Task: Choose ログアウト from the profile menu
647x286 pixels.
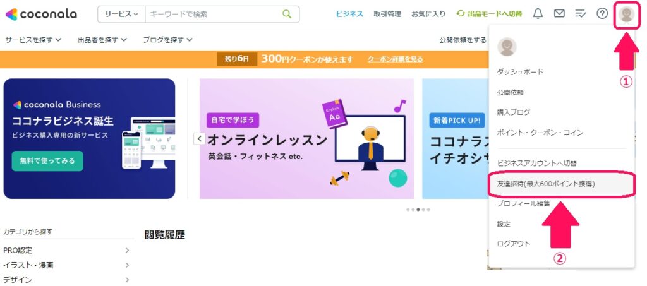Action: pyautogui.click(x=513, y=244)
